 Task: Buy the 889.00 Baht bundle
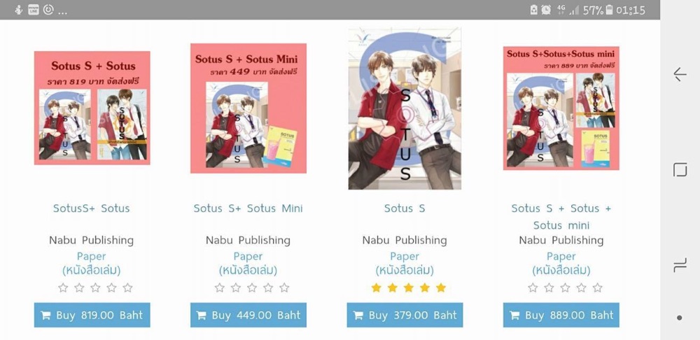[561, 315]
